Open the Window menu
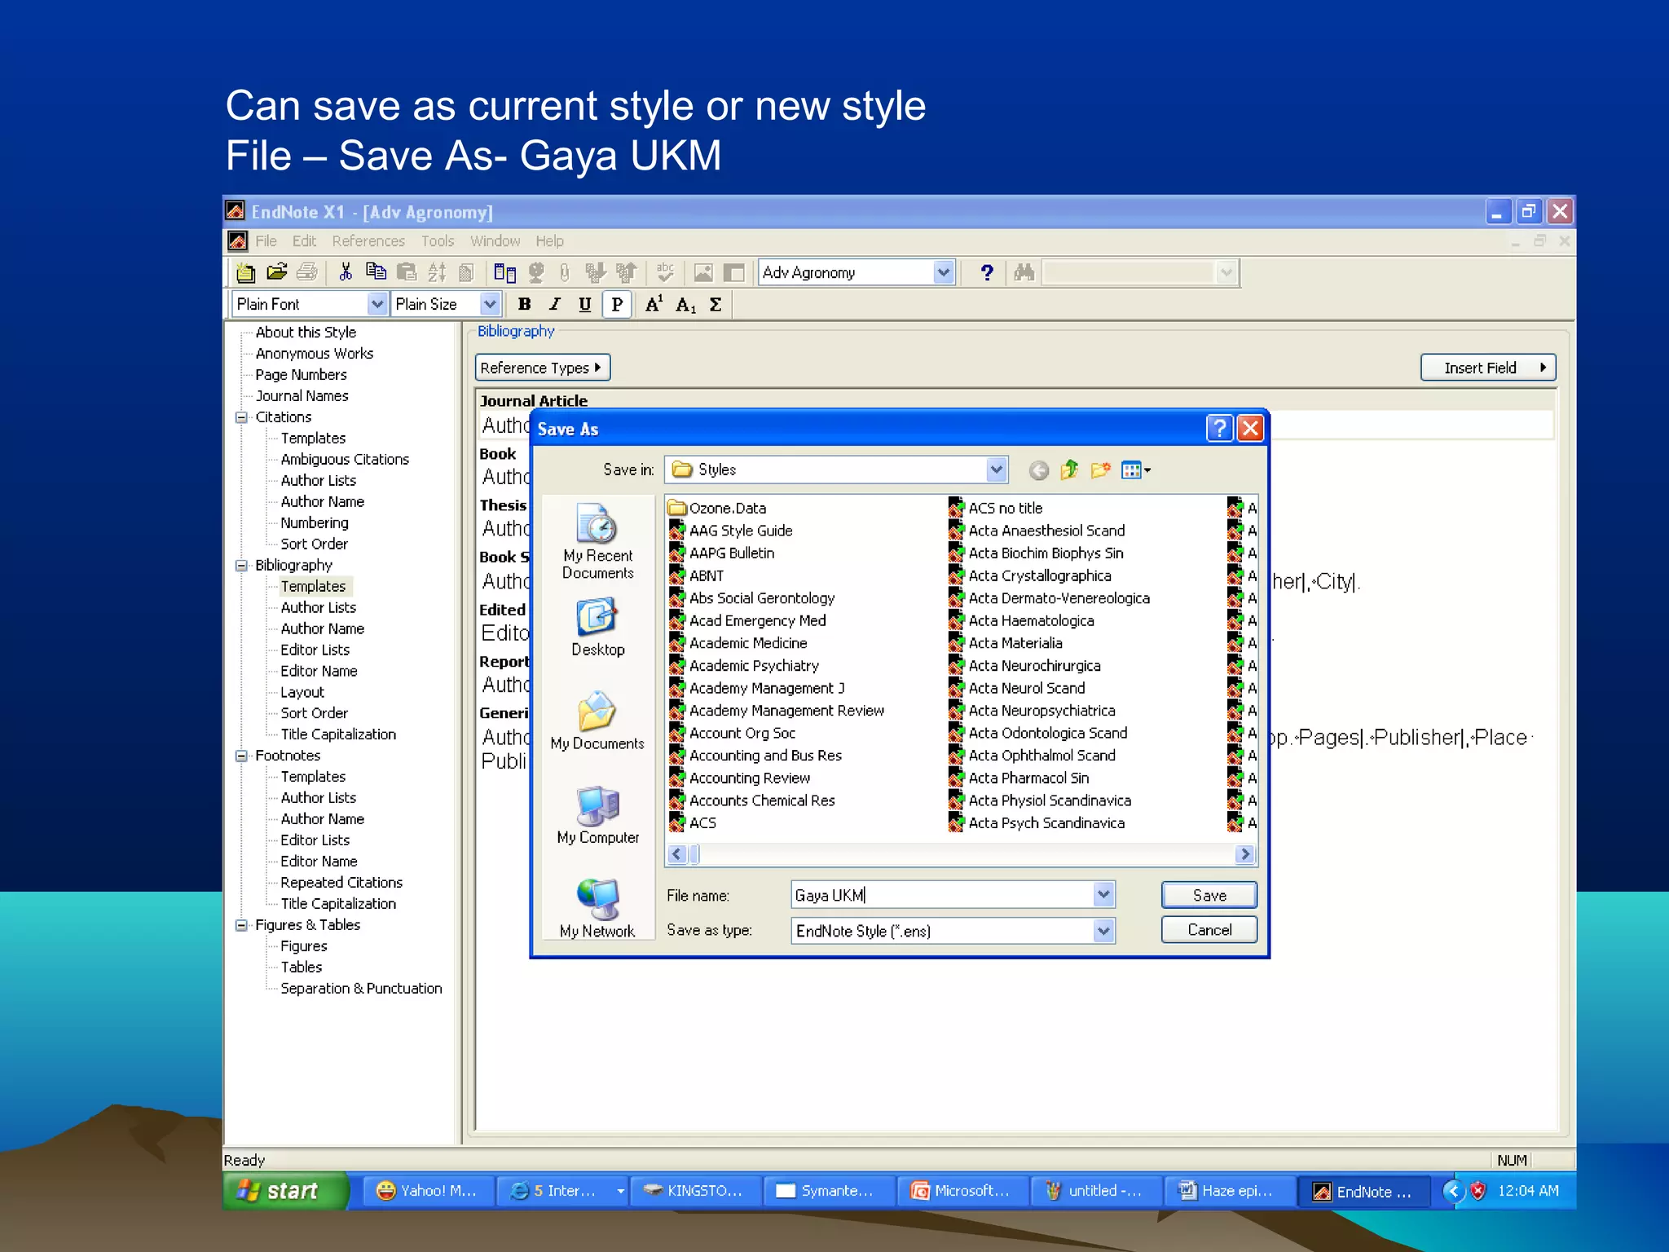Screen dimensions: 1669x1252 [495, 241]
